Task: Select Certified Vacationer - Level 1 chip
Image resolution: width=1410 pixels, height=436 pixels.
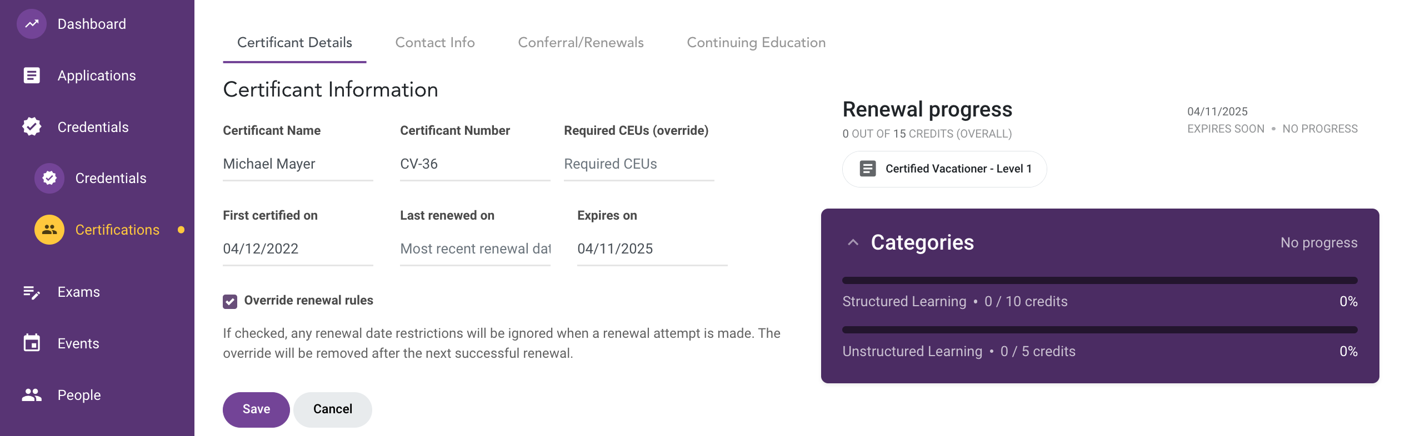Action: click(944, 169)
